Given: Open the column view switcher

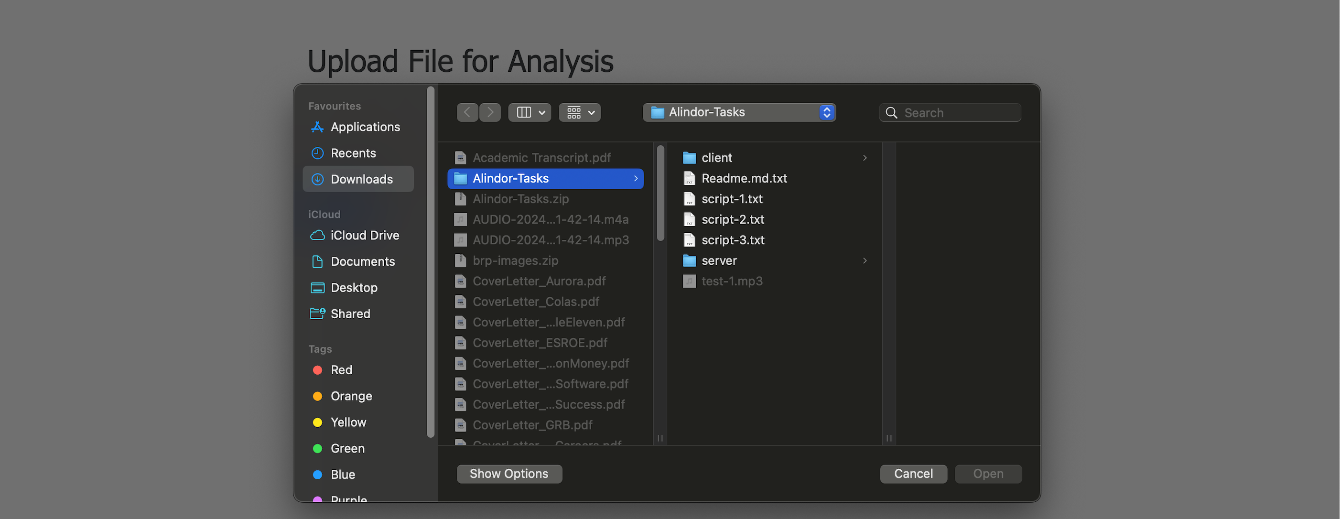Looking at the screenshot, I should (530, 112).
